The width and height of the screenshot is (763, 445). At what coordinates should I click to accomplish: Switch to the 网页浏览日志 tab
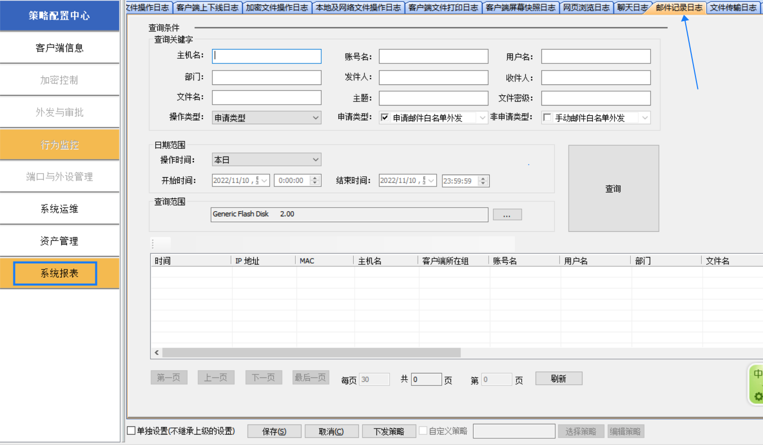[586, 7]
